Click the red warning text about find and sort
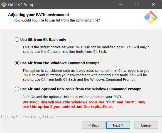This screenshot has height=133, width=162. [84, 104]
